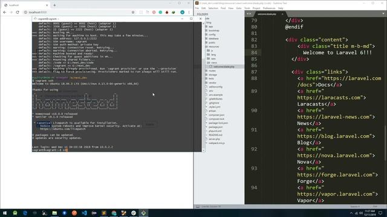Open the Git Bash taskbar icon
Image resolution: width=387 pixels, height=217 pixels.
(143, 213)
